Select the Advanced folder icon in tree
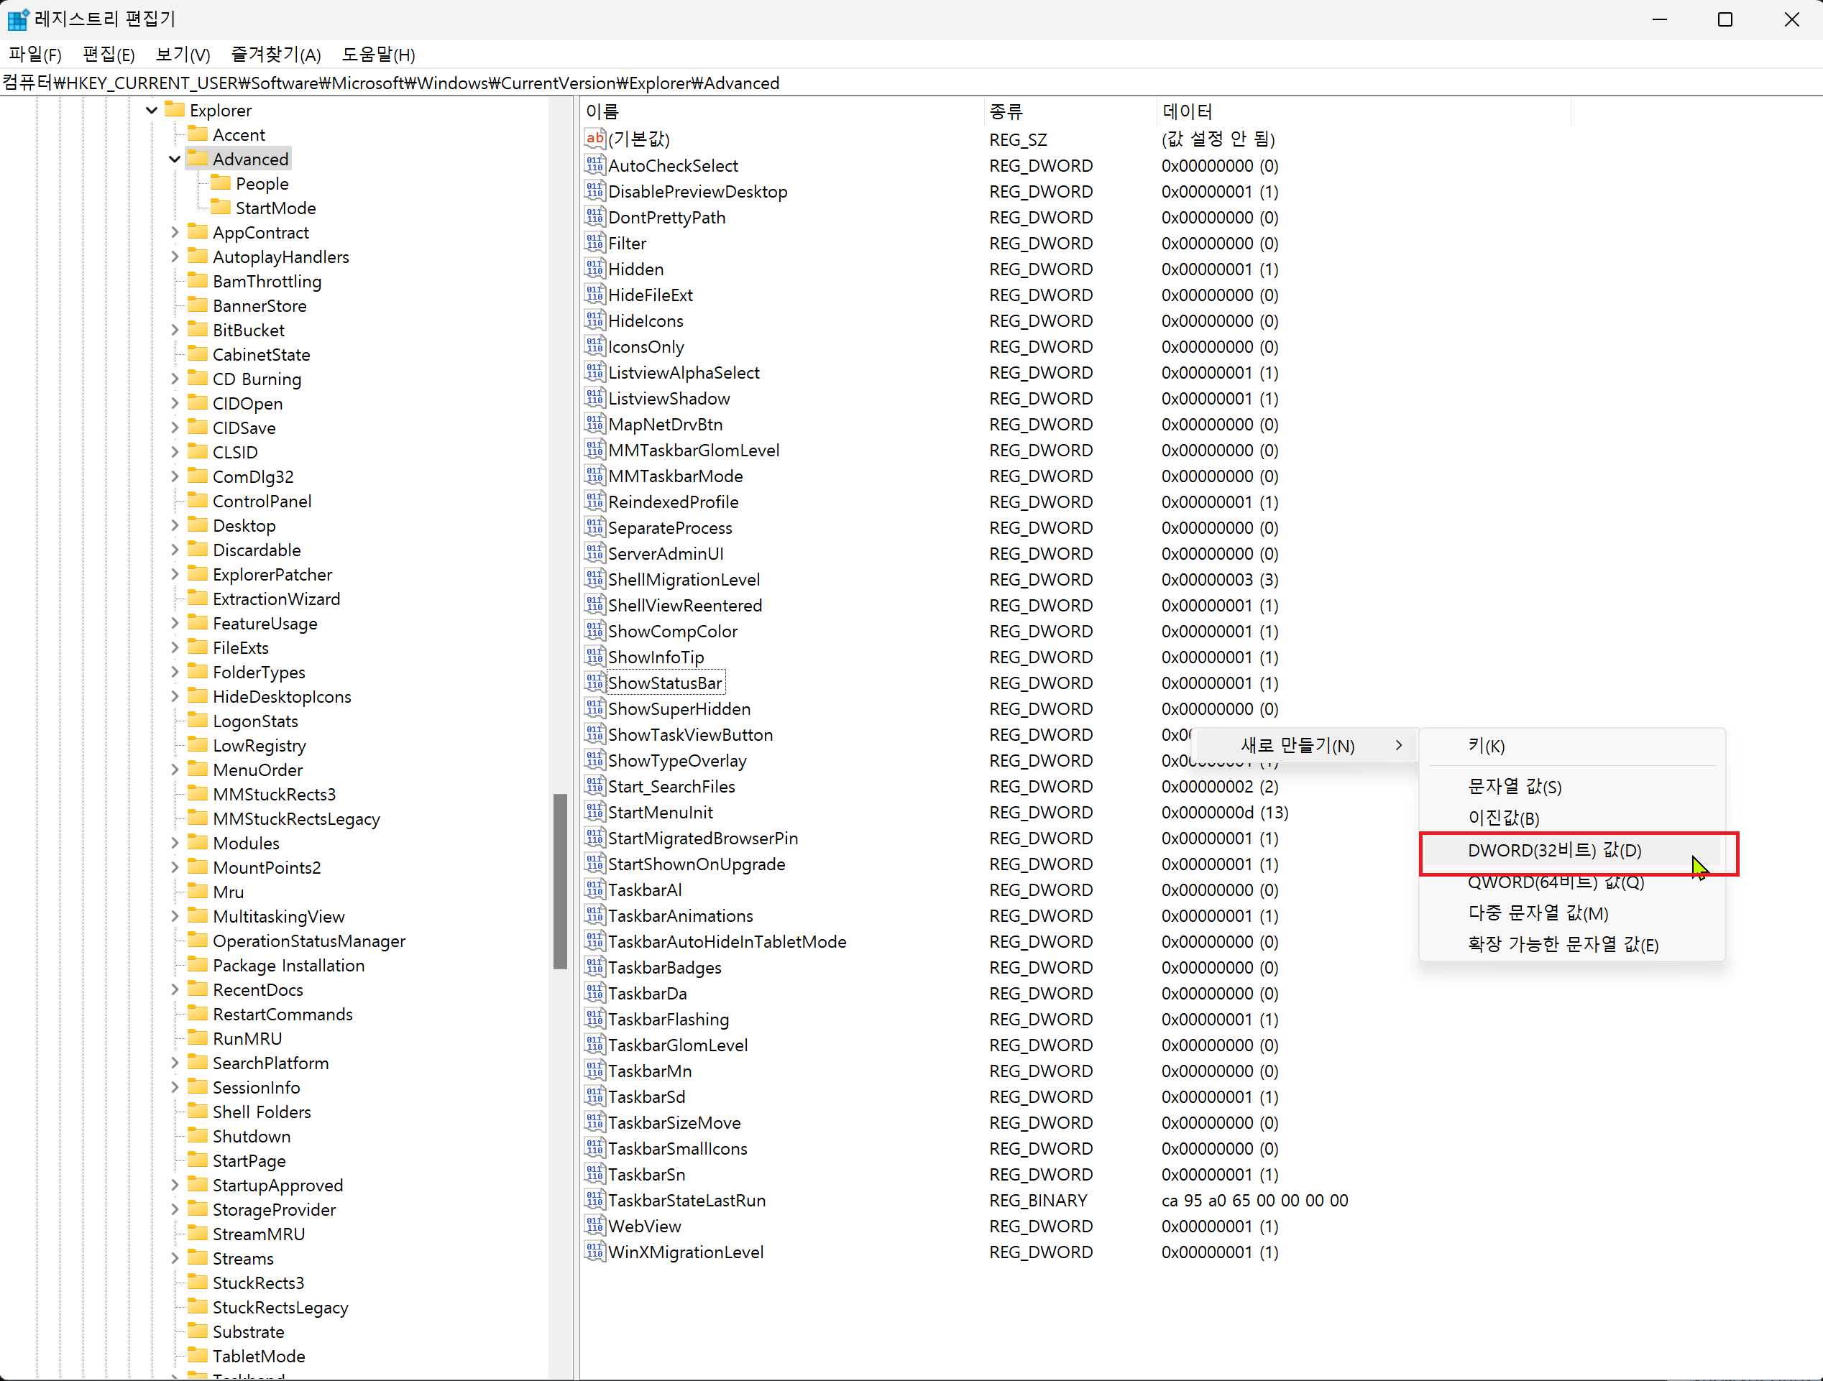1823x1381 pixels. (198, 158)
